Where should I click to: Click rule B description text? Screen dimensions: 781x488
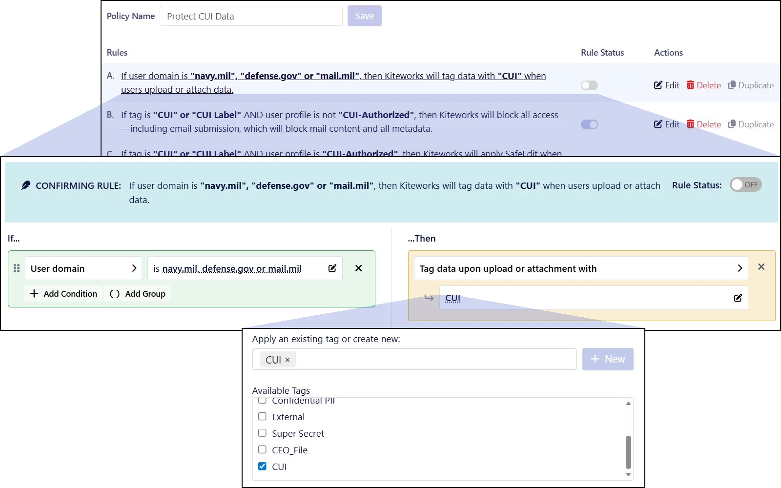pos(340,122)
